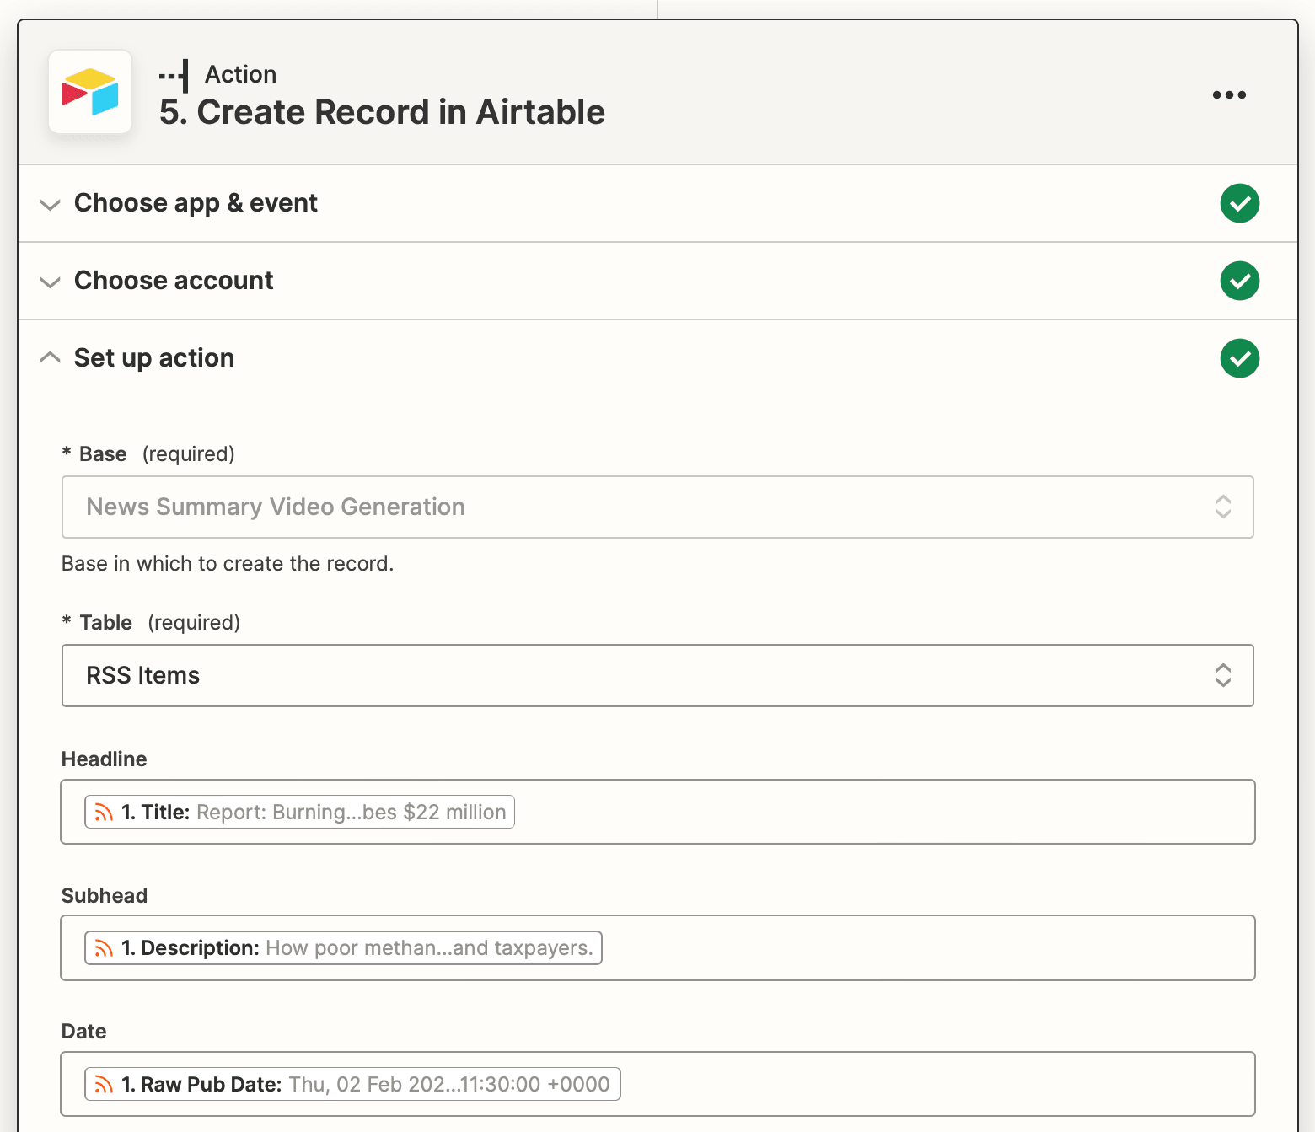Click the Set up action heading
1315x1132 pixels.
154,357
